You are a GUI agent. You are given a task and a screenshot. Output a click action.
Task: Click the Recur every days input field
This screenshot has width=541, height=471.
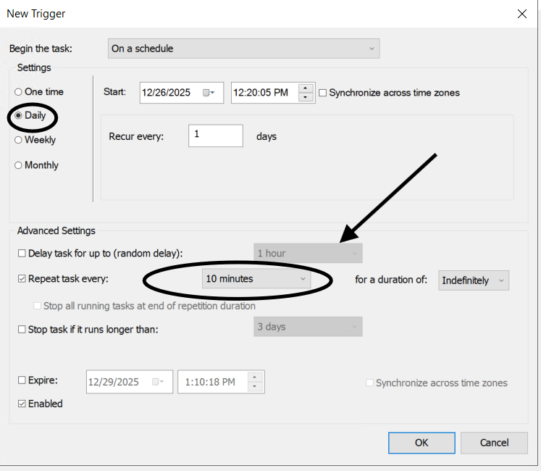215,136
